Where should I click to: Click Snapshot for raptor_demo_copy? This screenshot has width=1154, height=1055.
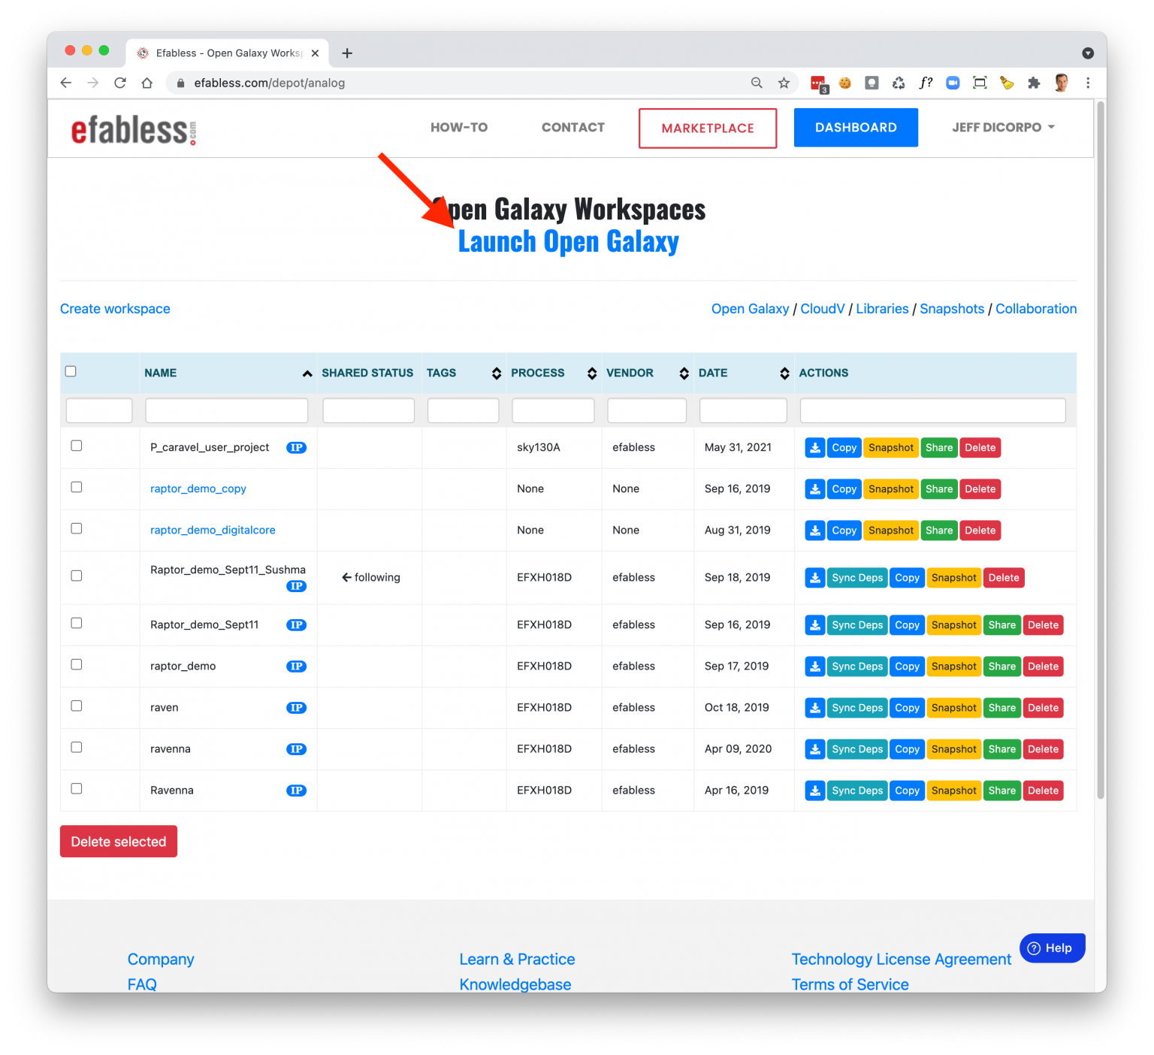[x=891, y=489]
